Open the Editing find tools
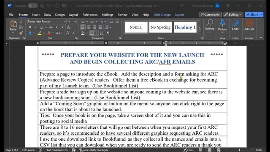The width and height of the screenshot is (270, 152). (210, 26)
